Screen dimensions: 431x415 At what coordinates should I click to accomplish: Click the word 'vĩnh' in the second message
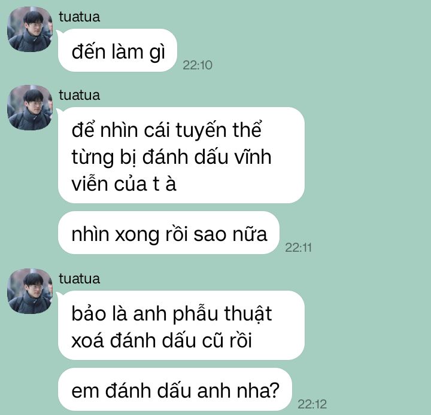(x=253, y=156)
